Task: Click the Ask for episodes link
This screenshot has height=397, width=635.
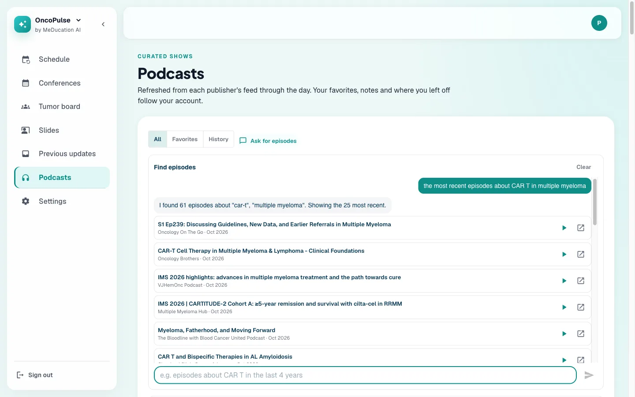Action: 268,141
